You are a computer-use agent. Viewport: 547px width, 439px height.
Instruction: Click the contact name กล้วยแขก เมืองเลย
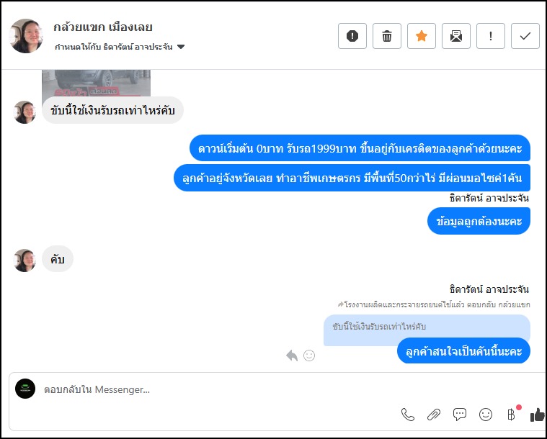(x=103, y=27)
